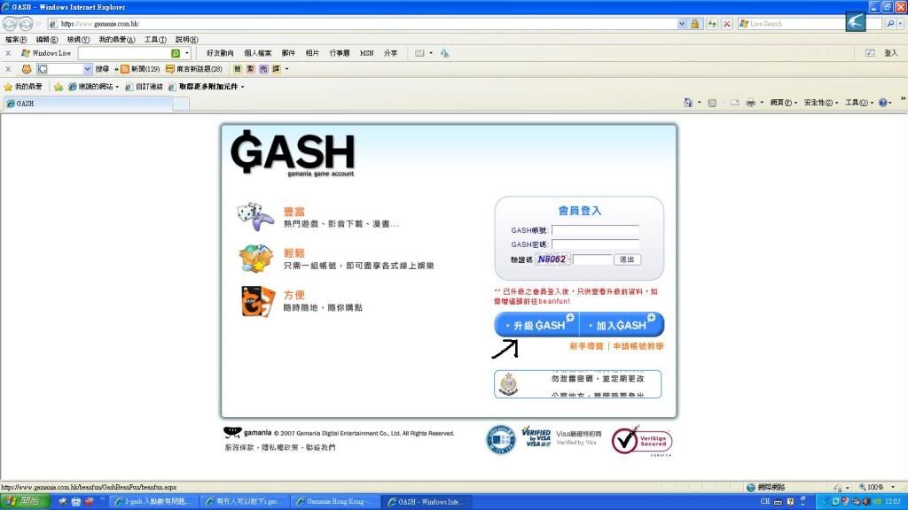Click the Refresh page icon
Image resolution: width=908 pixels, height=510 pixels.
[712, 24]
